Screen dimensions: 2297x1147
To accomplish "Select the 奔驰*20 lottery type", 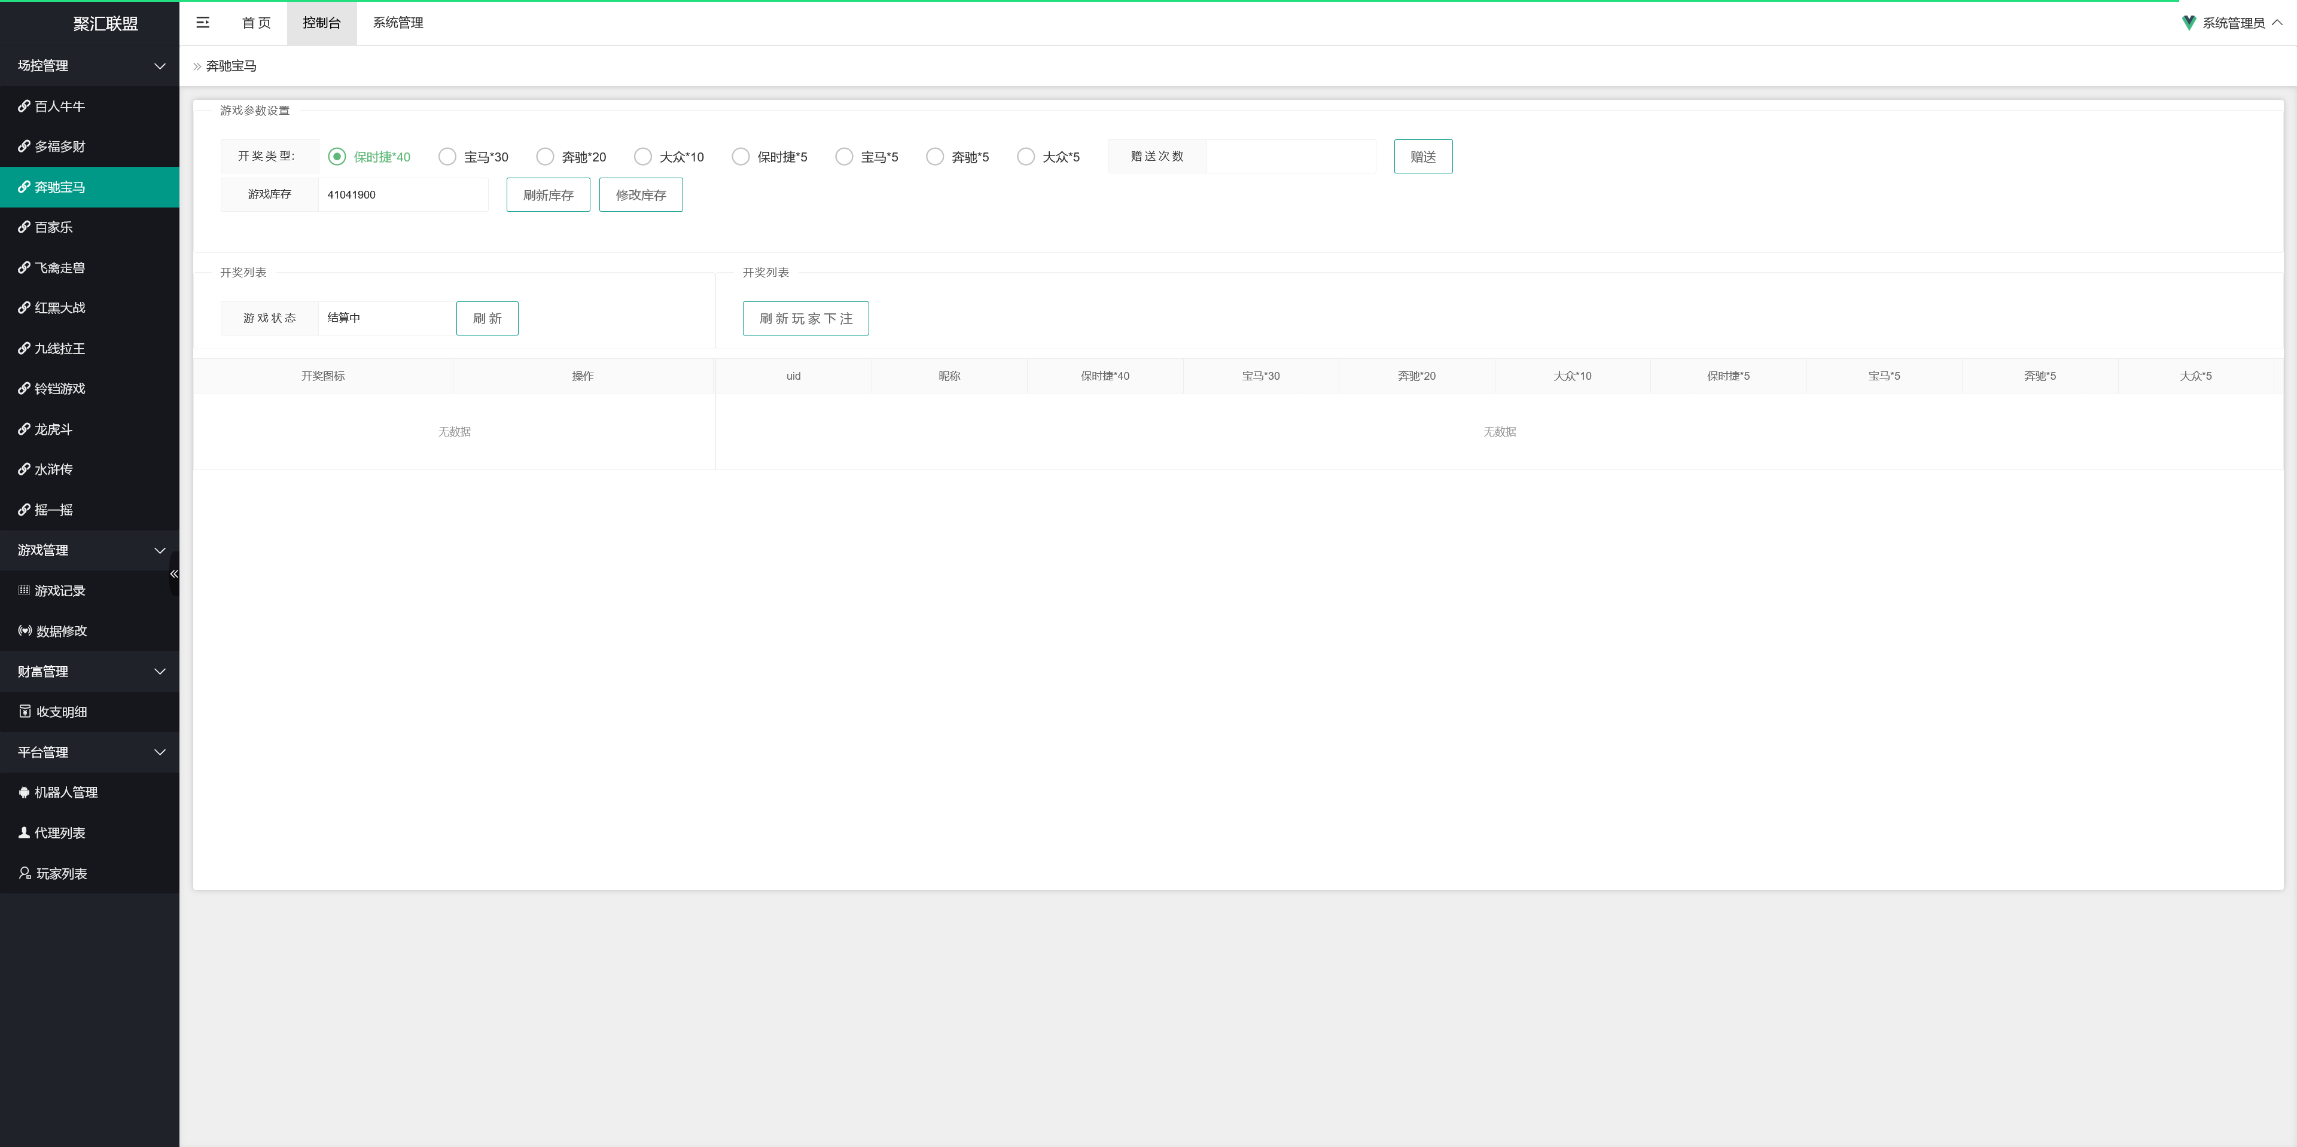I will pyautogui.click(x=545, y=157).
